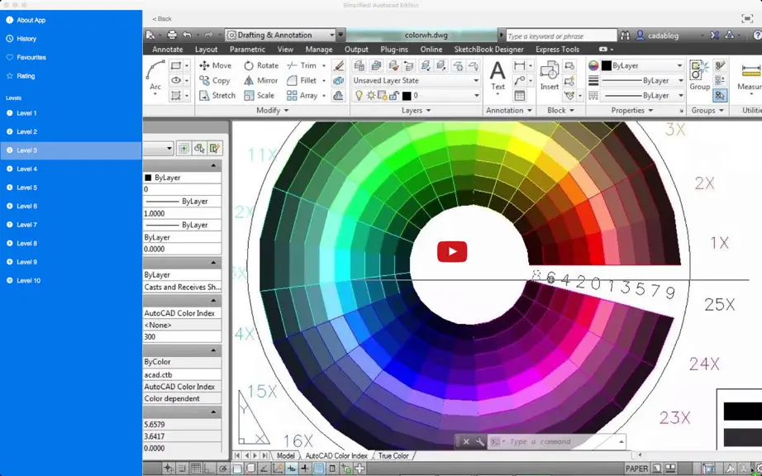Open the Express Tools ribbon tab
The width and height of the screenshot is (762, 476).
(x=557, y=50)
